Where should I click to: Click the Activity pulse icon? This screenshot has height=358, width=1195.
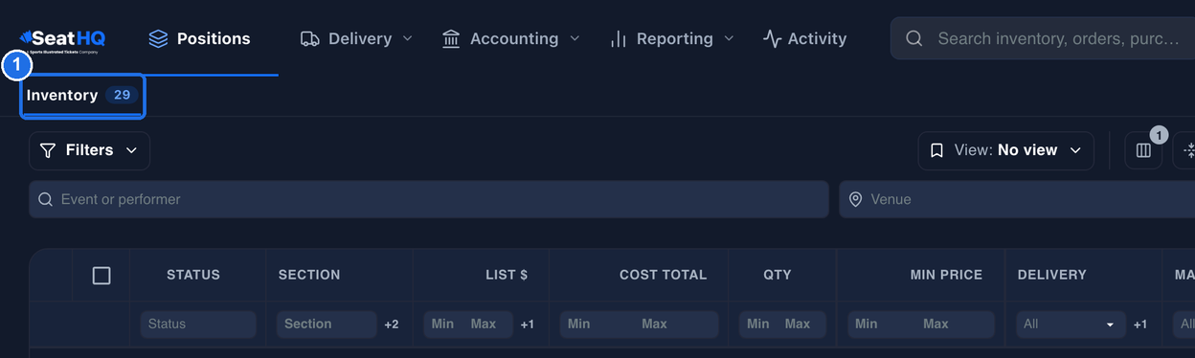pyautogui.click(x=772, y=39)
